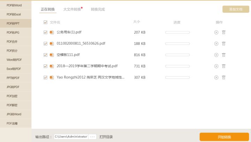
Task: PDF file icon of 公务用车(1).pdf
Action: [52, 32]
